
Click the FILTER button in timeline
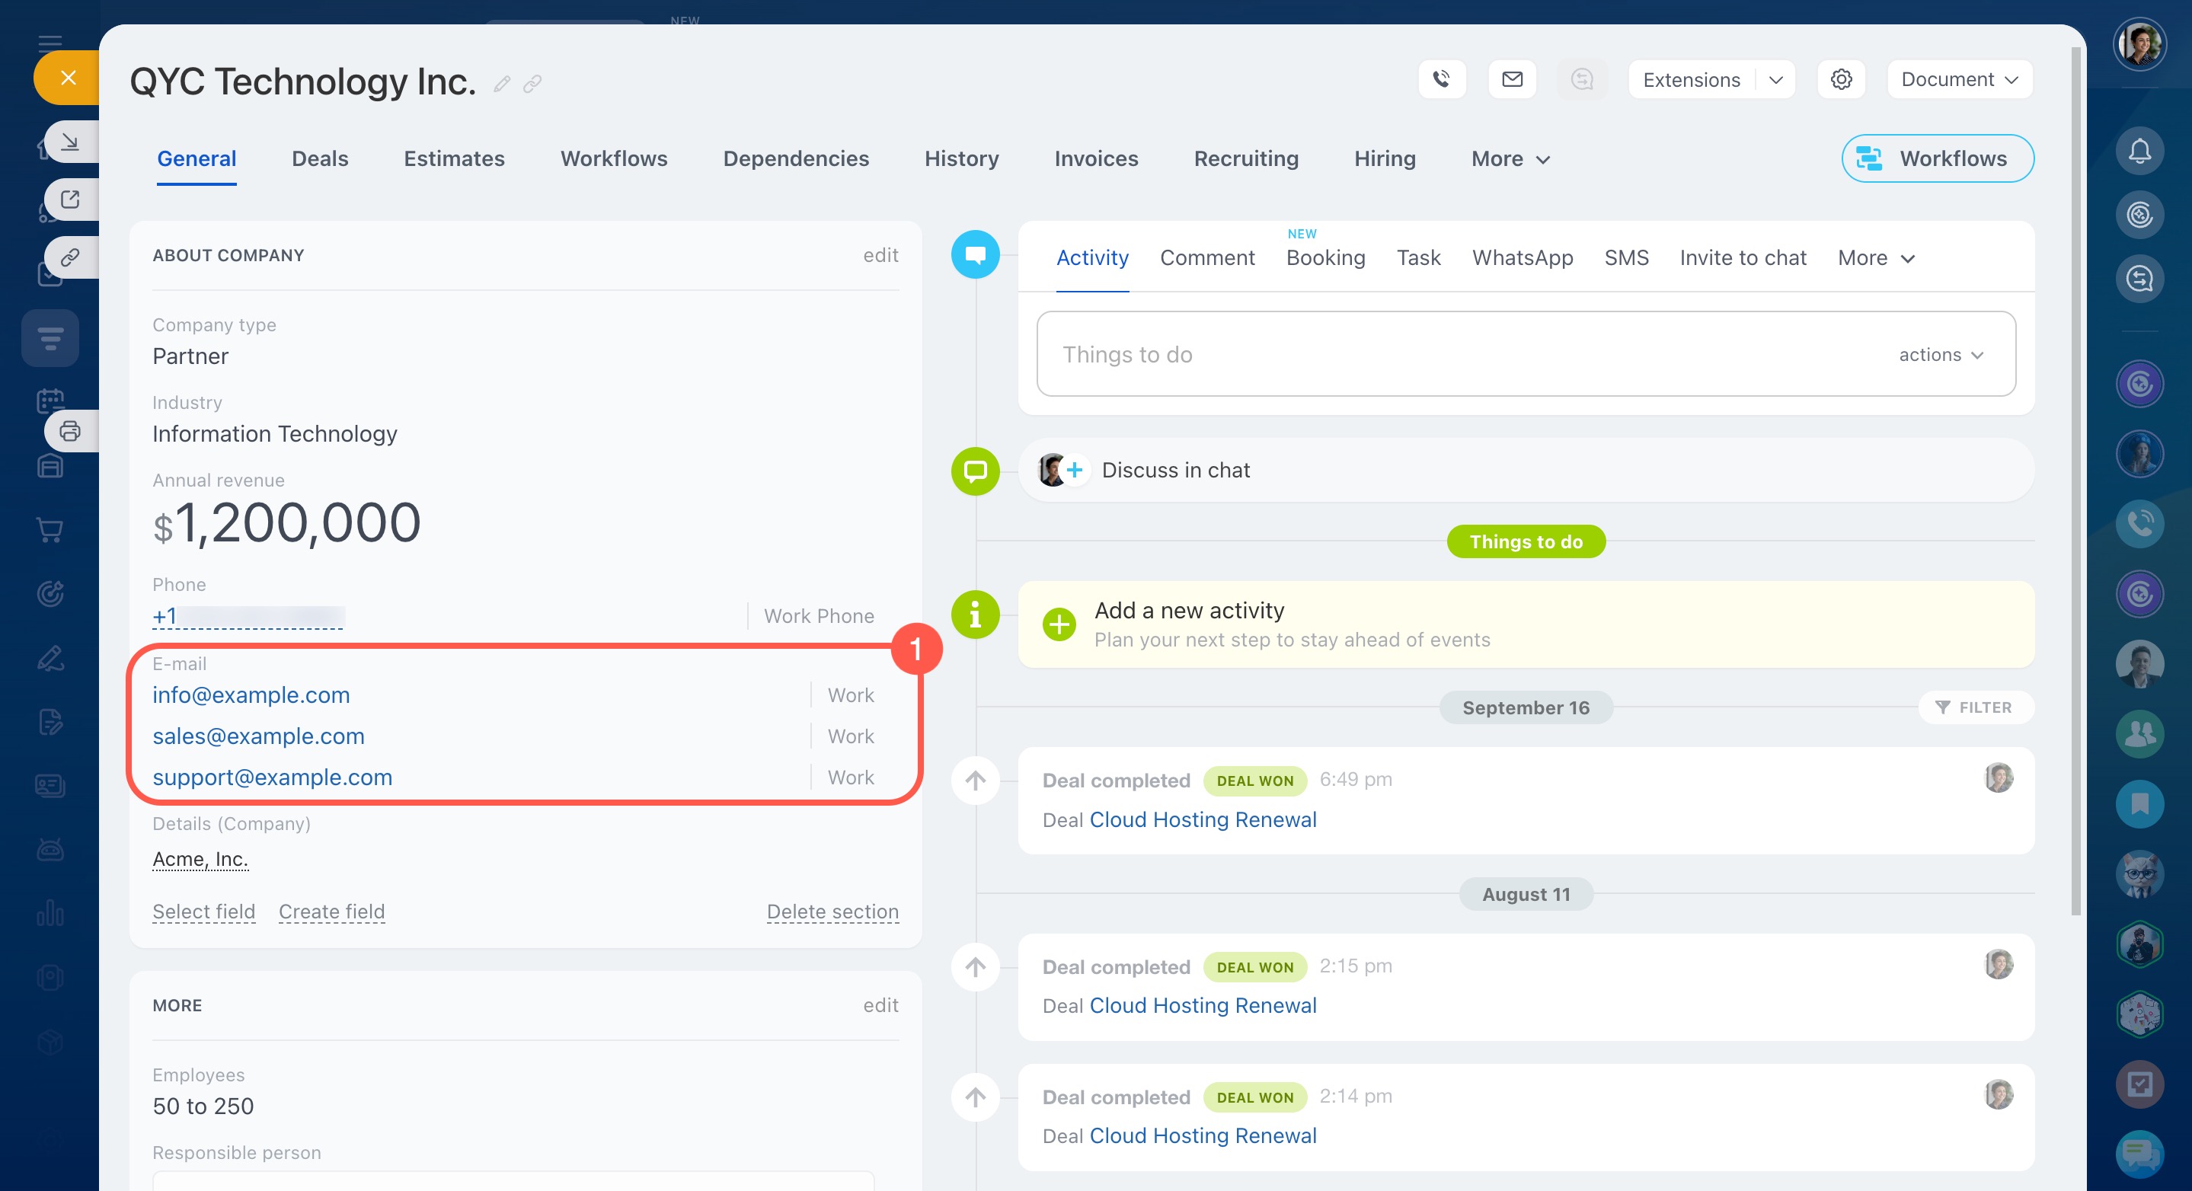tap(1975, 707)
